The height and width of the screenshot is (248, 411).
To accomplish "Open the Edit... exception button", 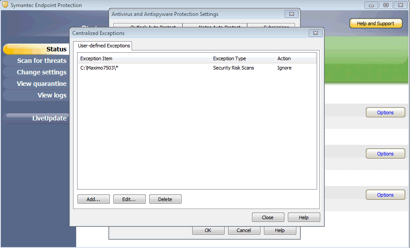I will 129,199.
